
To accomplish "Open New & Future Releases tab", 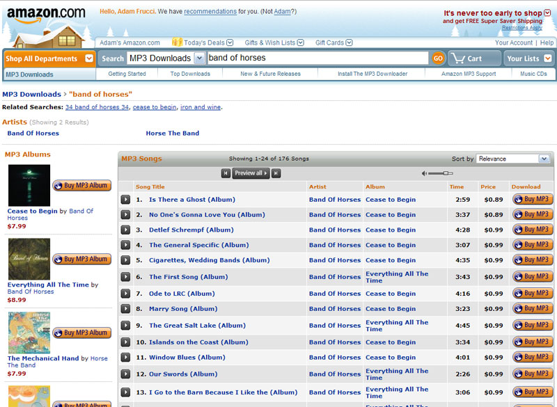I will (x=270, y=74).
